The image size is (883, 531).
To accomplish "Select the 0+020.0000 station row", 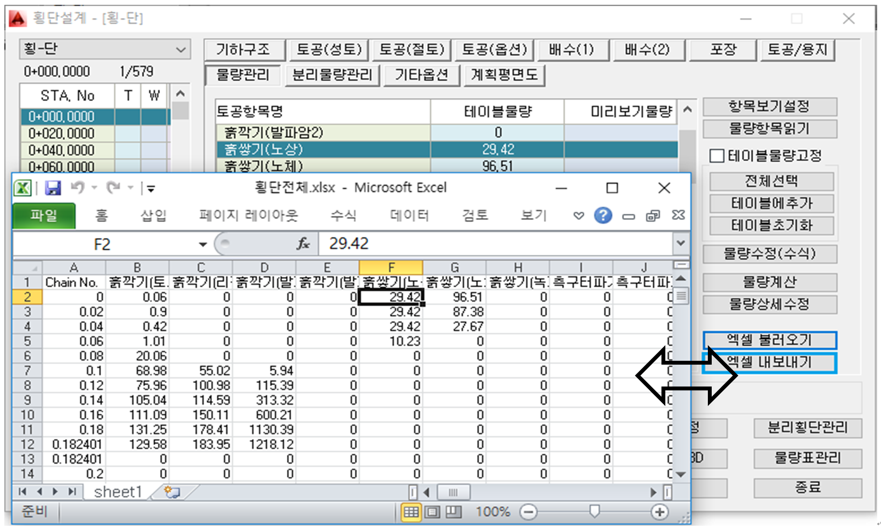I will pos(61,133).
